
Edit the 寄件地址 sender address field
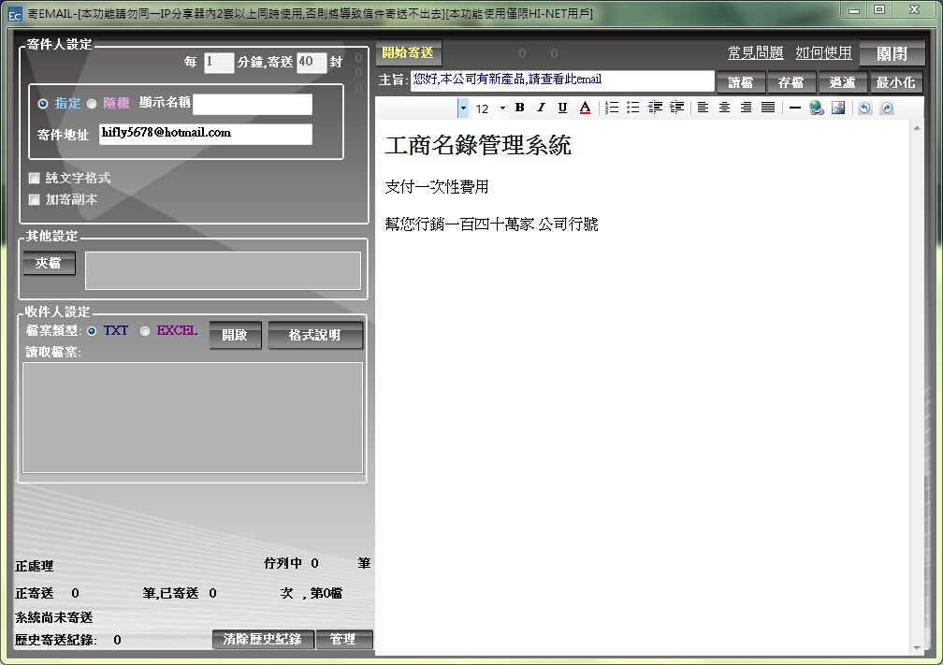(206, 134)
